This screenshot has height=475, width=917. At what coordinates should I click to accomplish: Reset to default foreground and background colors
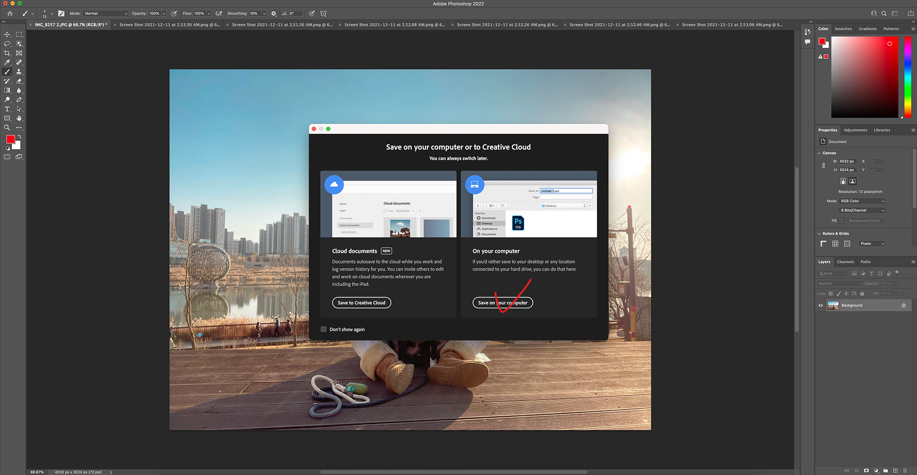(8, 148)
